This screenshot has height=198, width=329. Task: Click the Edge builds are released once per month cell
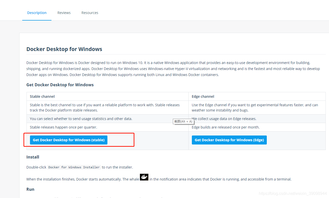pos(257,127)
